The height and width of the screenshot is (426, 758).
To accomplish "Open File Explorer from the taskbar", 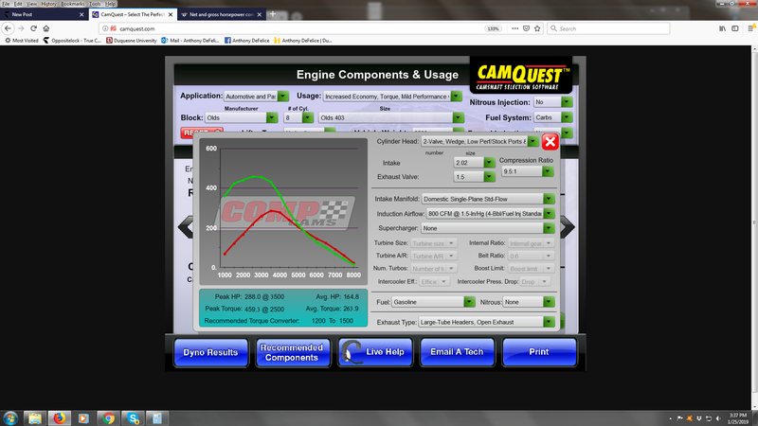I will click(x=34, y=418).
